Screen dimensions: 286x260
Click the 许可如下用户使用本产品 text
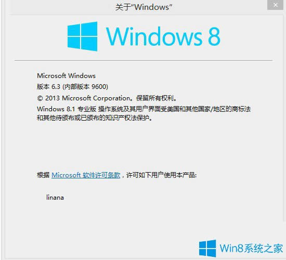pyautogui.click(x=161, y=175)
